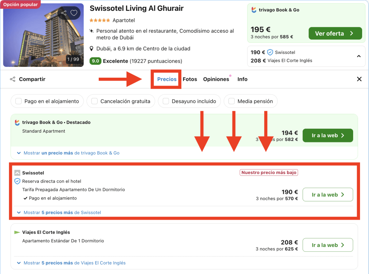Click the Swissotel verified shield icon

270,52
